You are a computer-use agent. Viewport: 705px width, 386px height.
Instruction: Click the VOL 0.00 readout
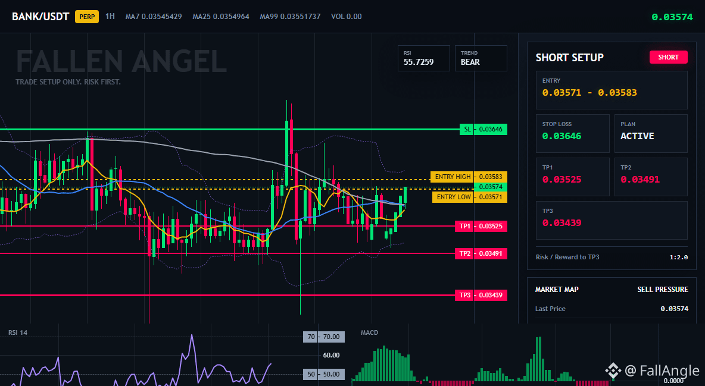346,17
